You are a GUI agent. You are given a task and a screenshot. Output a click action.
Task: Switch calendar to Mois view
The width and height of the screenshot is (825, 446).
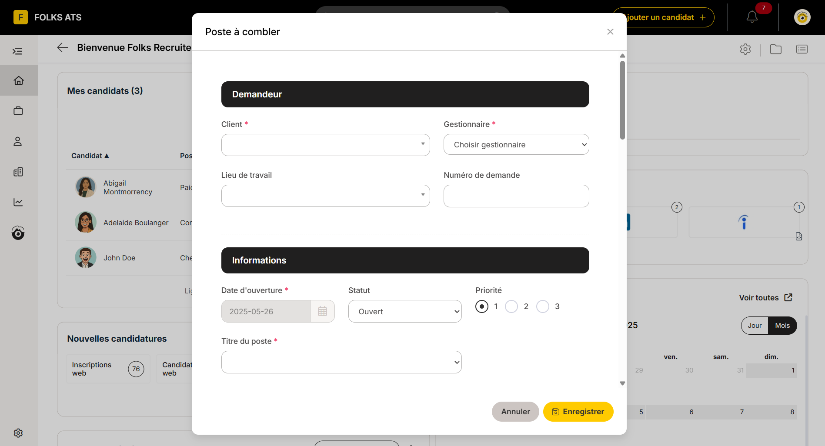point(782,326)
